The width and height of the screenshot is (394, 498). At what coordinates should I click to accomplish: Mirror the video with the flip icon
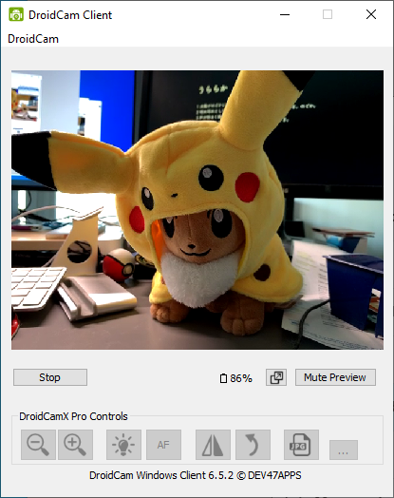213,445
